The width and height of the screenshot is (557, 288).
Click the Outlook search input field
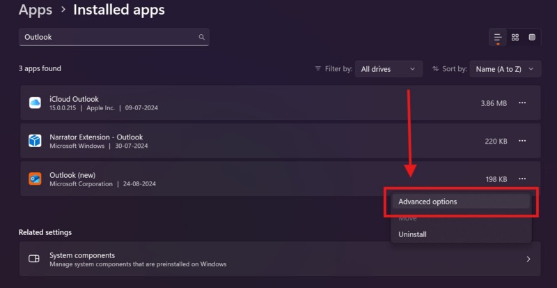coord(108,37)
